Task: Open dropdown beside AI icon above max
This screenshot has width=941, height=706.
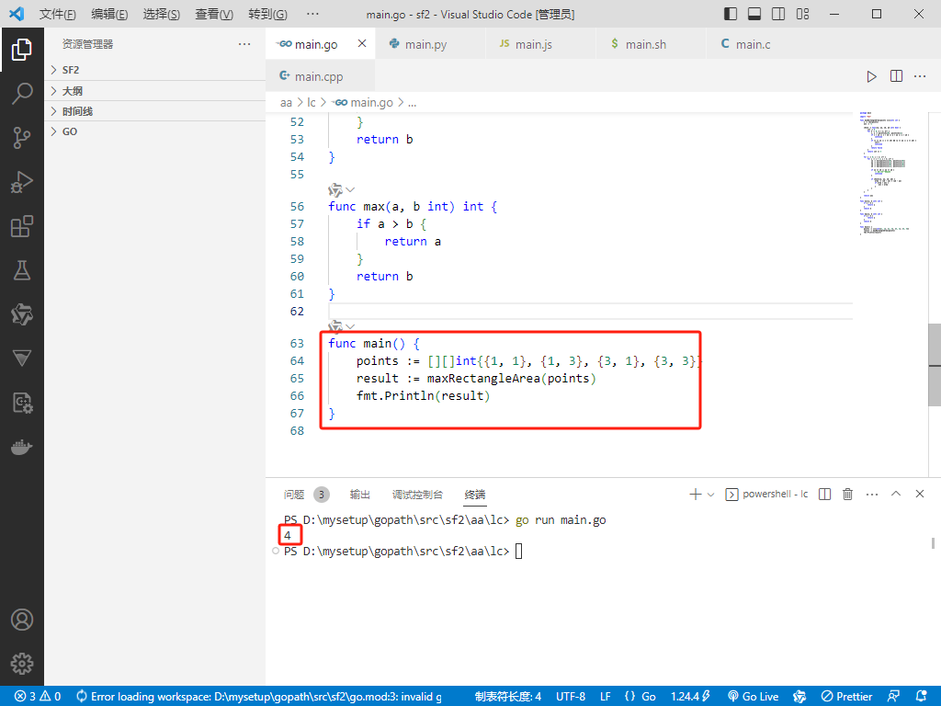Action: 350,190
